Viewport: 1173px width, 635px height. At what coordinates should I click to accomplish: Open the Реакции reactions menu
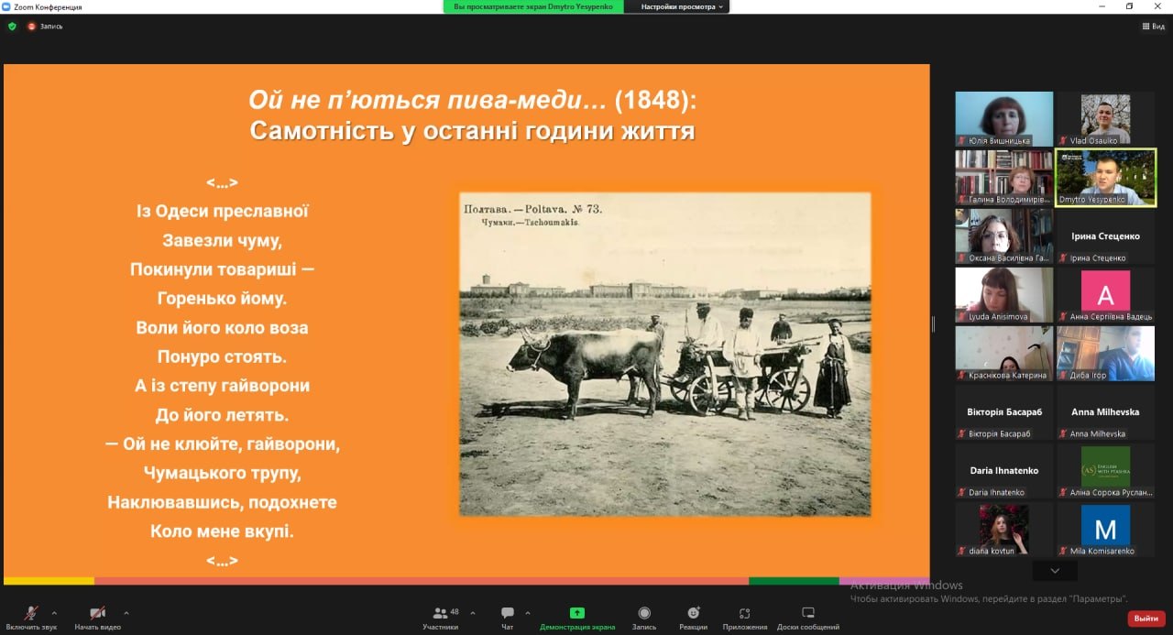[694, 618]
